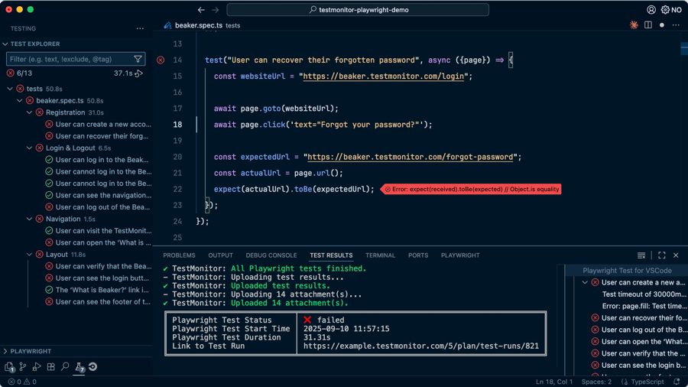This screenshot has width=688, height=387.
Task: Toggle the test results view mode icon
Action: (641, 255)
